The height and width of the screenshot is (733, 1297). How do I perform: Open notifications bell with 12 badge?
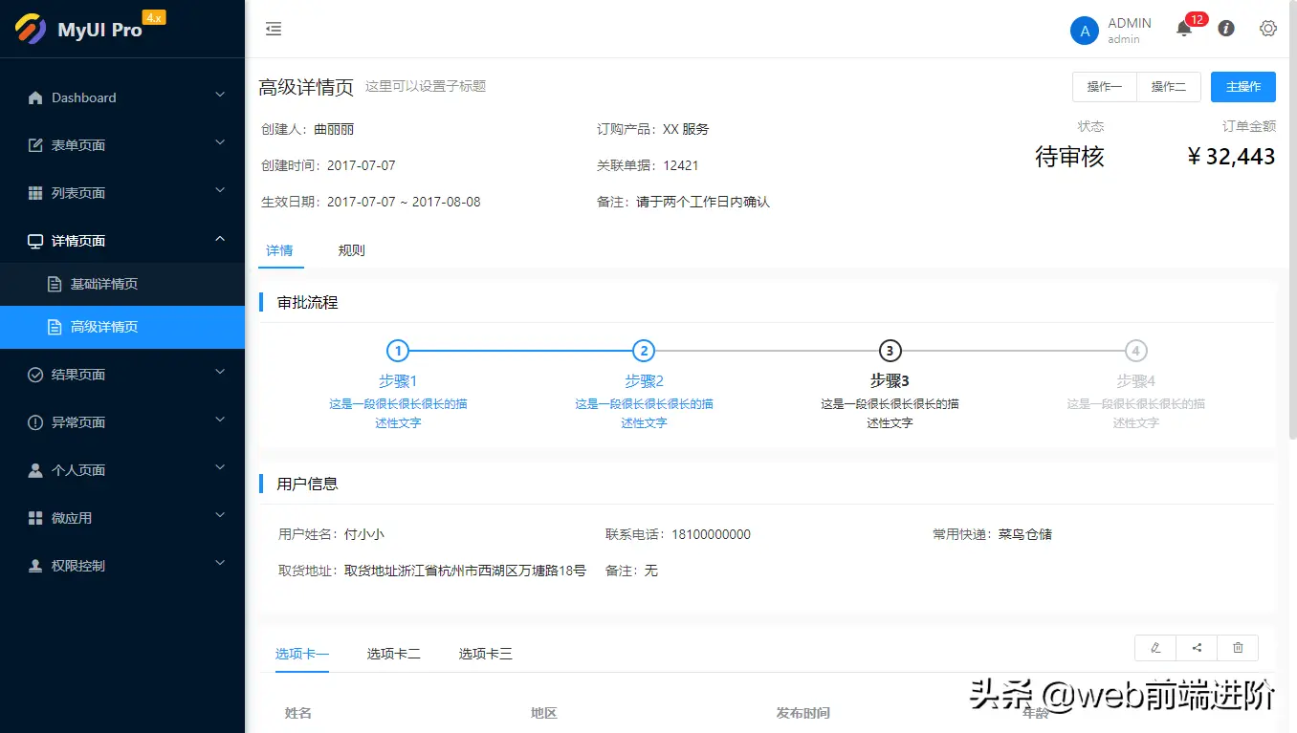click(1184, 29)
